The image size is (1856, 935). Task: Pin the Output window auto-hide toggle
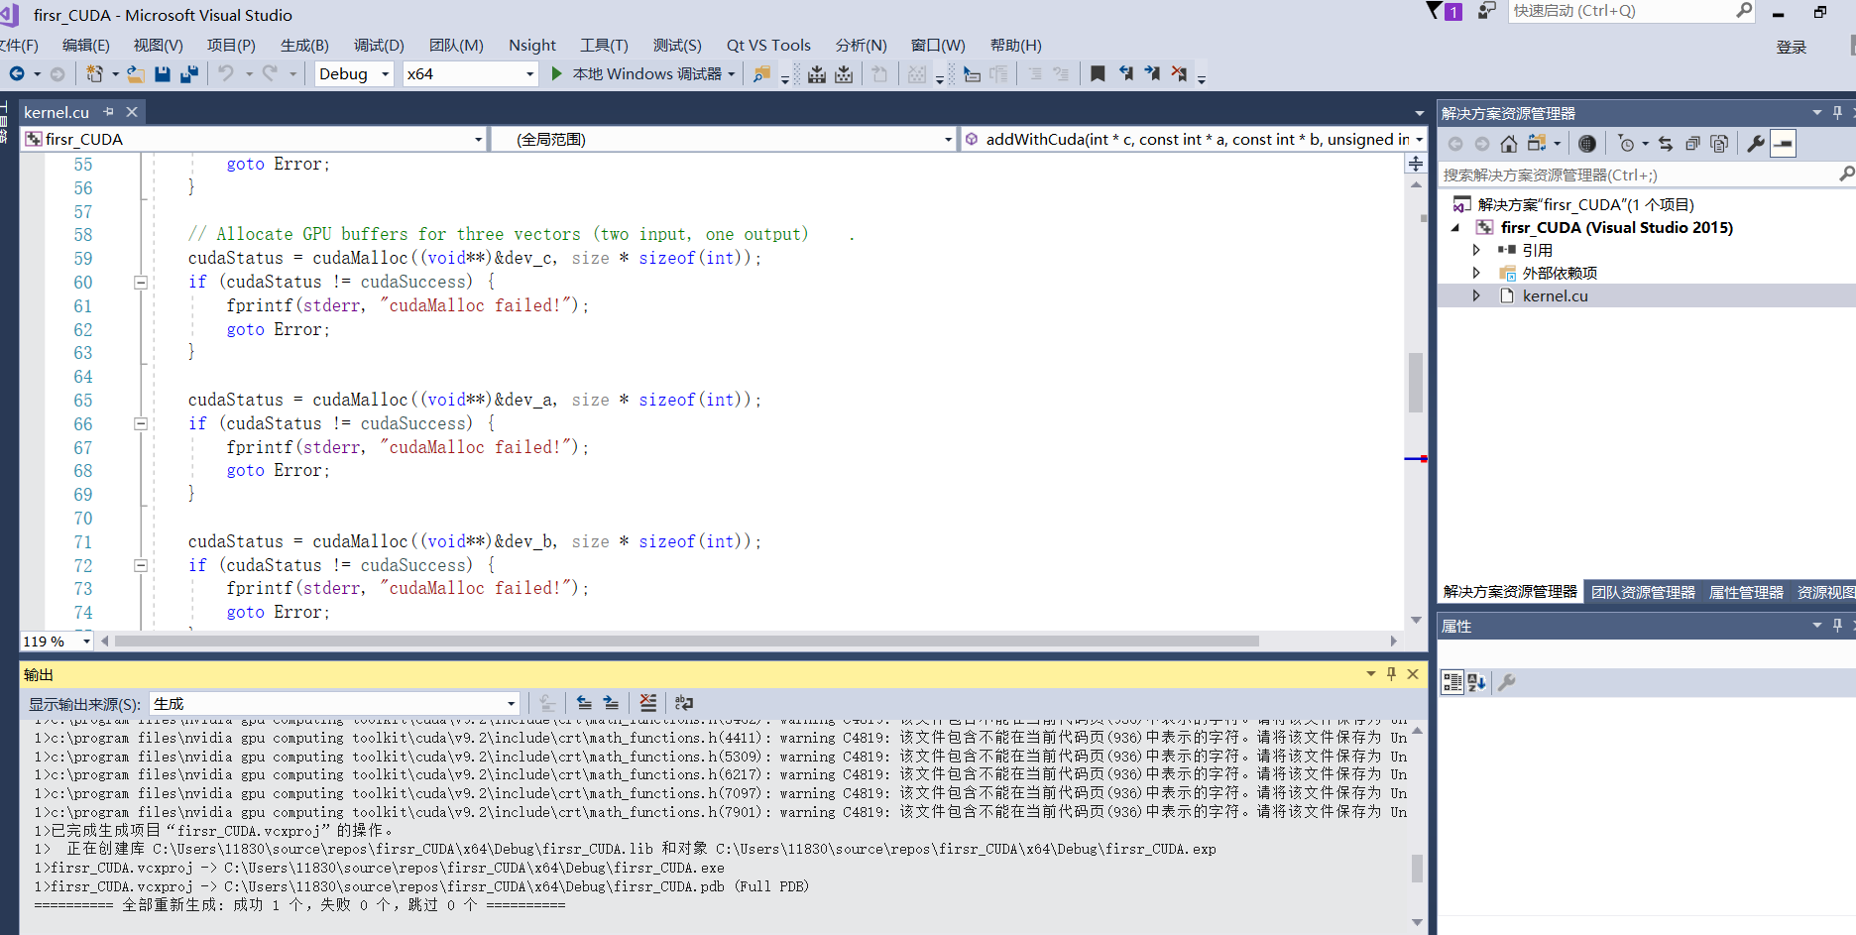tap(1391, 674)
